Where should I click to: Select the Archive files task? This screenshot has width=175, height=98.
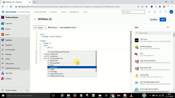click(153, 76)
